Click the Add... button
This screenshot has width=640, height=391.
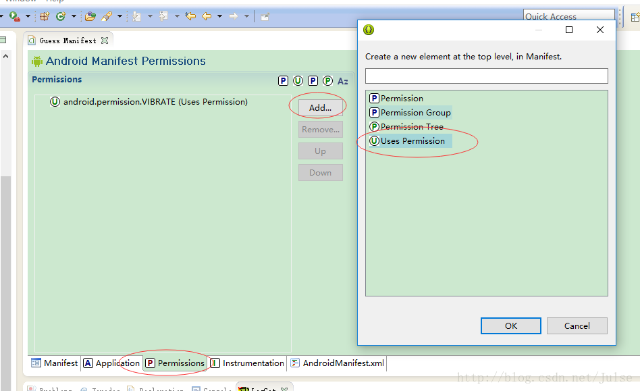tap(321, 108)
